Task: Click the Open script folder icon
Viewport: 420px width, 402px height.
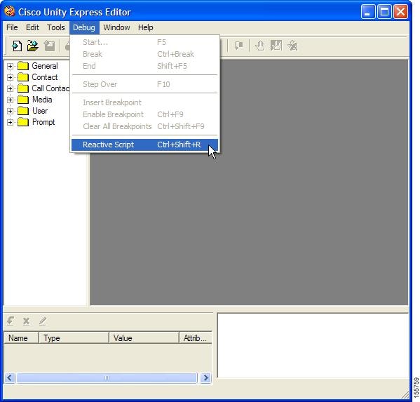Action: [33, 46]
